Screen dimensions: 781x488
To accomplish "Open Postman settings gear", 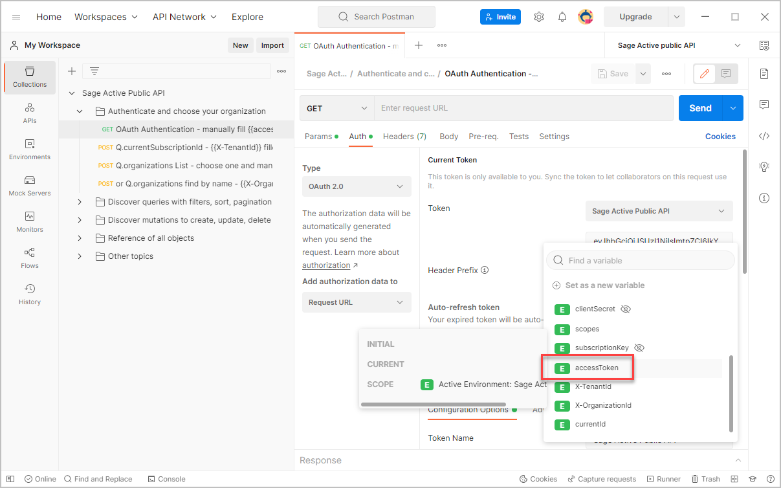I will point(539,17).
